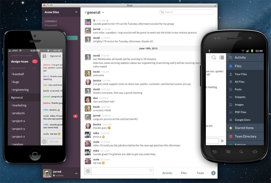Select #baseball channel in desktop sidebar
This screenshot has width=271, height=183.
point(51,25)
